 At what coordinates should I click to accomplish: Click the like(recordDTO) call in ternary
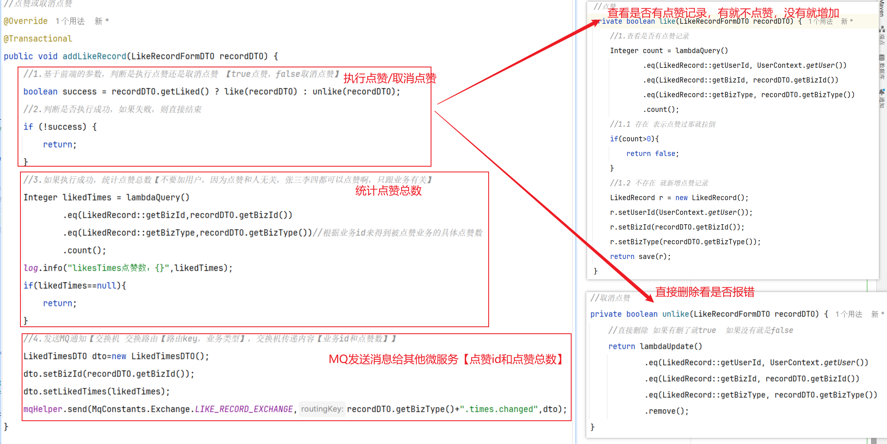tap(261, 92)
